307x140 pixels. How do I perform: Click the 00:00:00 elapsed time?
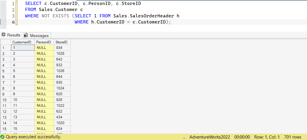[242, 137]
